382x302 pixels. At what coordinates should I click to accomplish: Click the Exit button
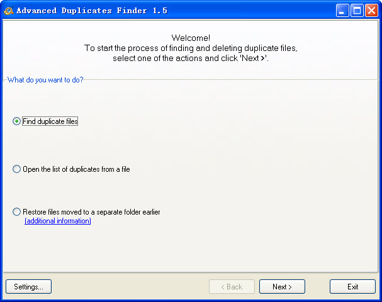(x=352, y=287)
